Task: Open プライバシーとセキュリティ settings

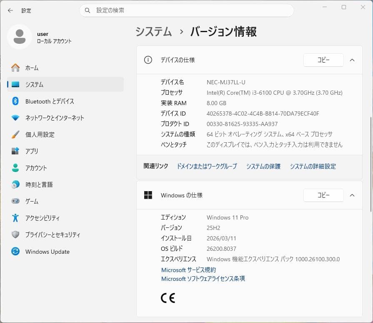Action: 65,235
